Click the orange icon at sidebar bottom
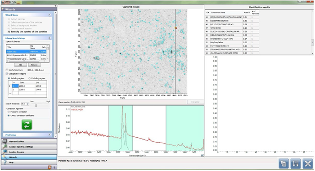 (49, 167)
